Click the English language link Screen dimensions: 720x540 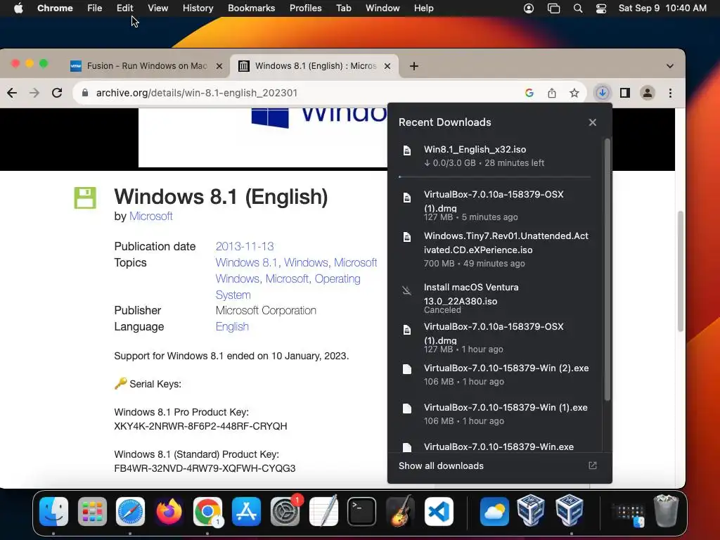[x=232, y=326]
